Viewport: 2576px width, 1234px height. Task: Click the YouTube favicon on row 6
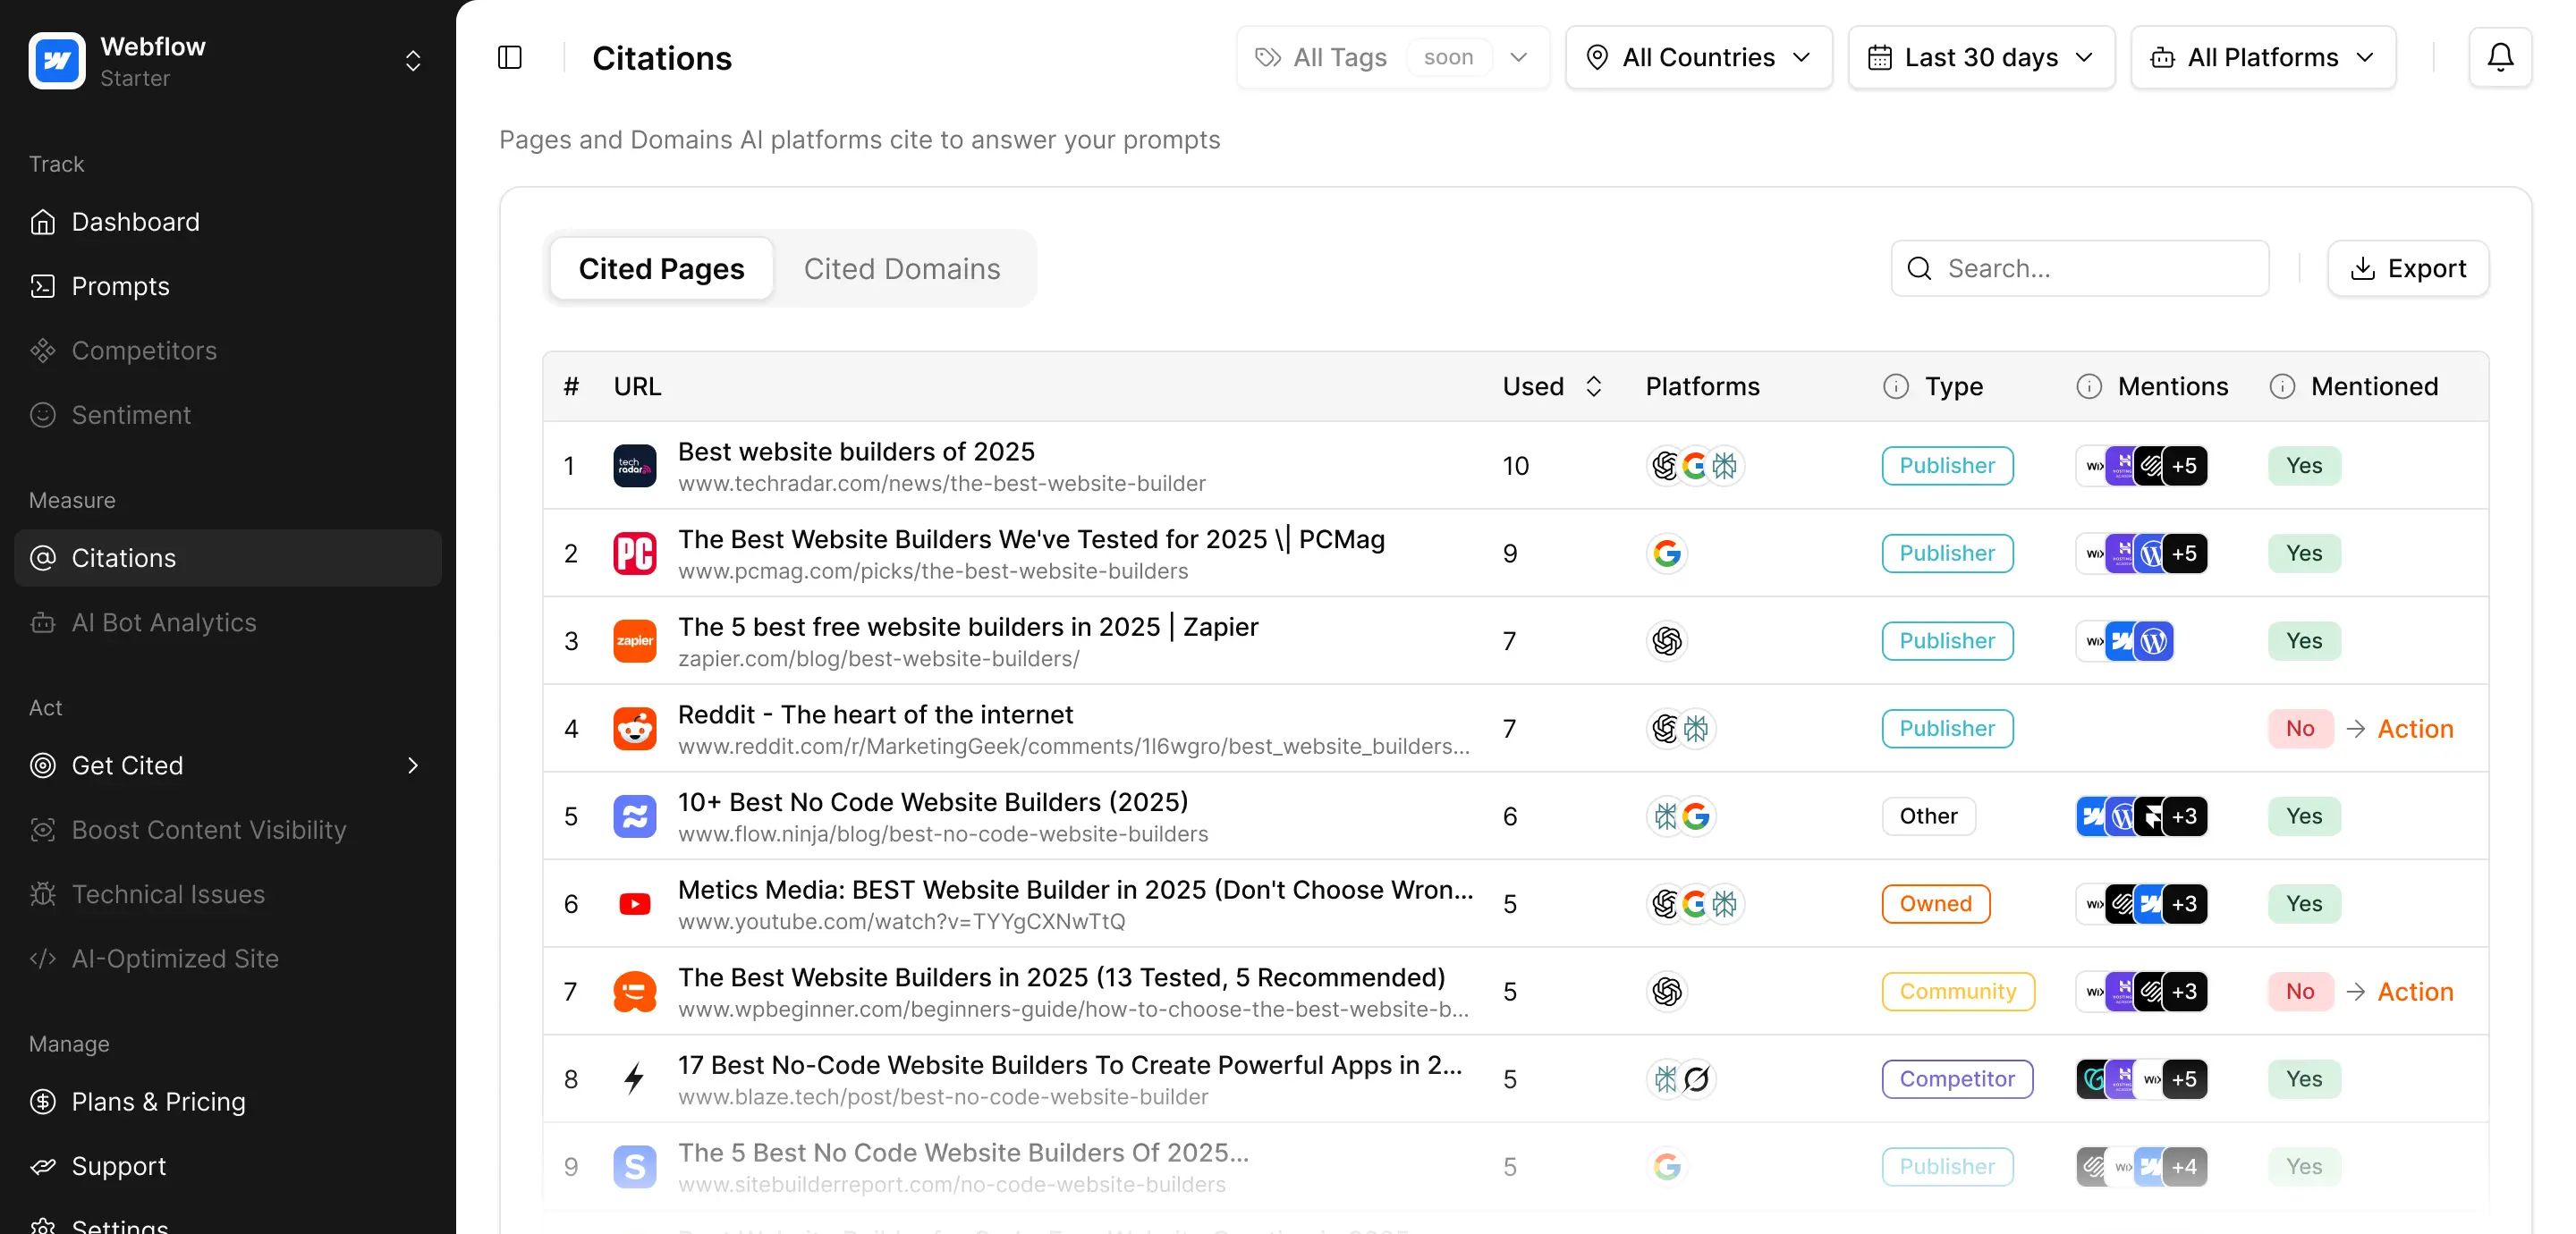pos(634,903)
